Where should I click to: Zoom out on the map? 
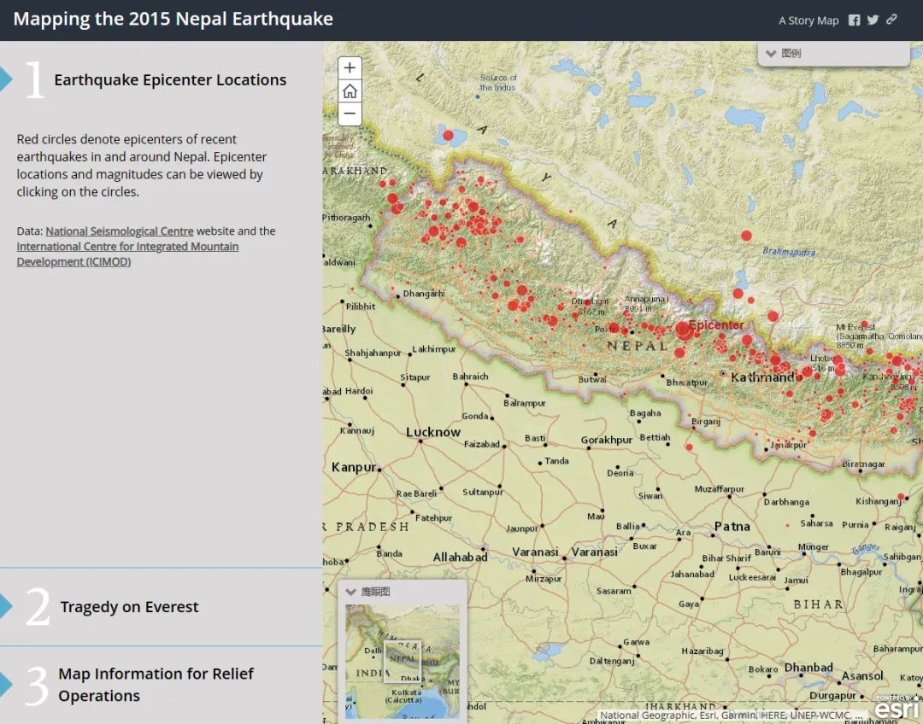click(350, 114)
